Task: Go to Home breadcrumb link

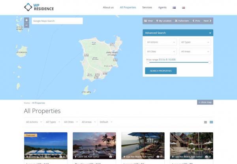Action: [27, 103]
